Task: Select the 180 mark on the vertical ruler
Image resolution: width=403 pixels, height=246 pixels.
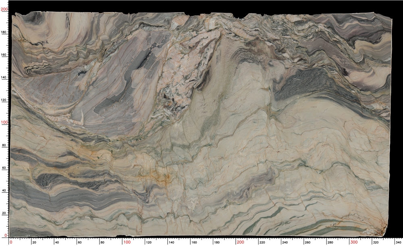Action: 5,32
